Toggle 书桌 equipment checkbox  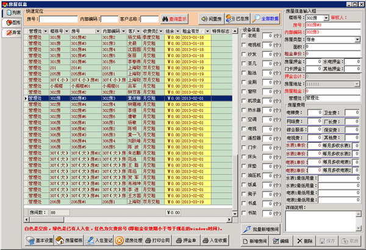[x=243, y=203]
